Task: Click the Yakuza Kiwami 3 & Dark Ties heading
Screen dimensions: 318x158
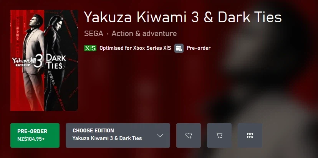Action: 183,17
